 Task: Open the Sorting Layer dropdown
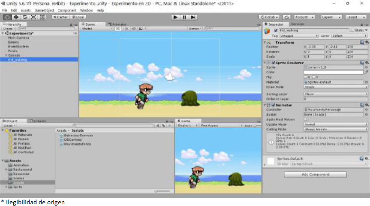(335, 94)
